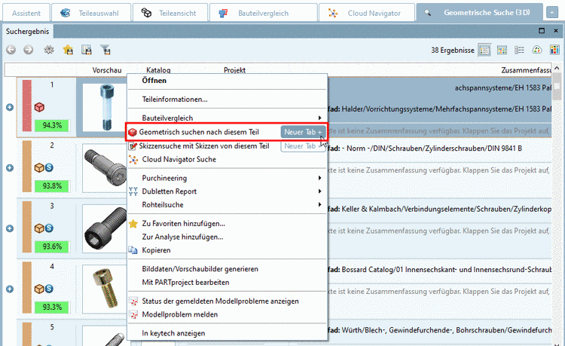565x346 pixels.
Task: Choose Zu Favoriten hinzufügen...
Action: (228, 223)
